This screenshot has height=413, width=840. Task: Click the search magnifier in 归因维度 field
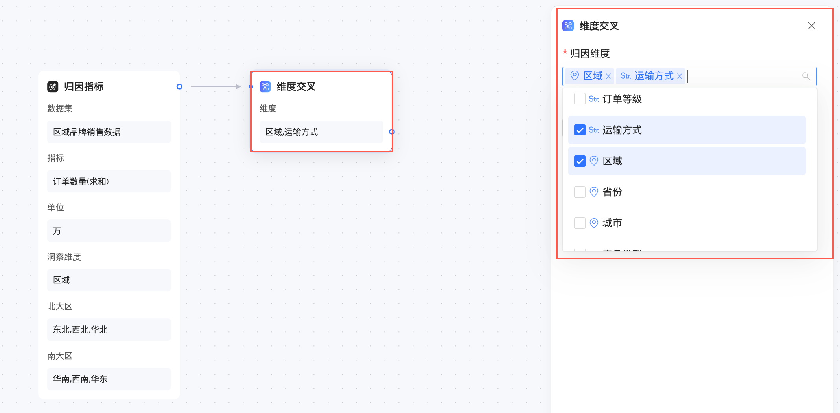(x=806, y=76)
